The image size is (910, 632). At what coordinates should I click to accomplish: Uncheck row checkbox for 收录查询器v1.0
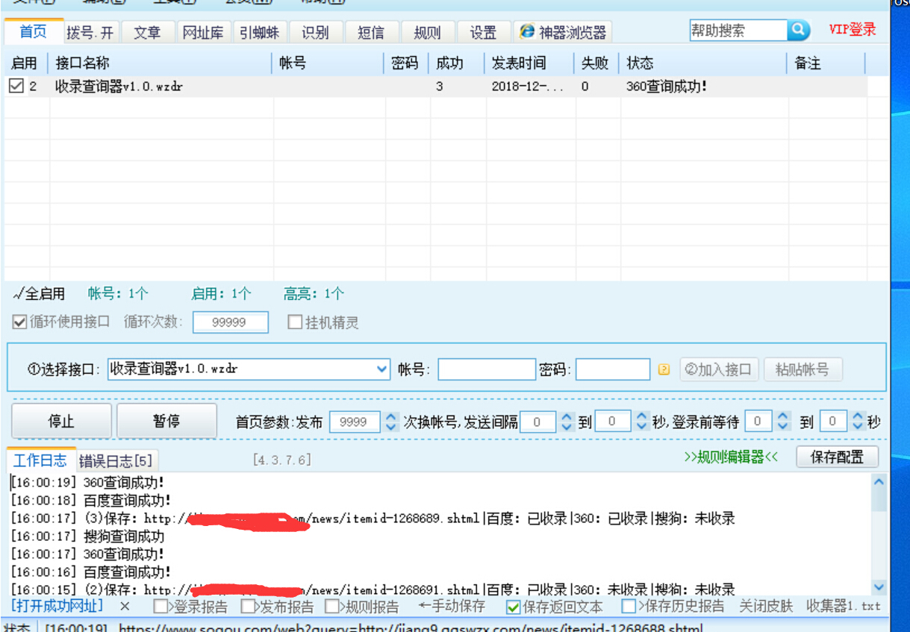pos(16,85)
